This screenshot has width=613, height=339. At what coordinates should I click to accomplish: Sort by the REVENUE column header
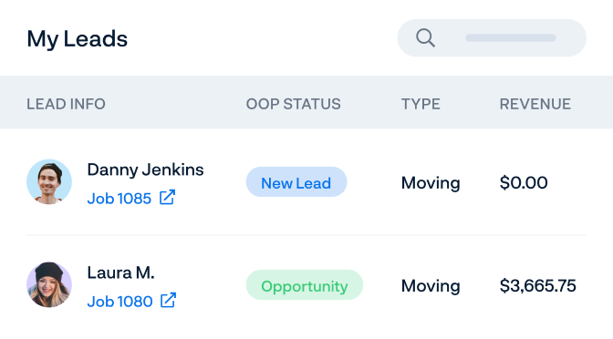[x=535, y=104]
